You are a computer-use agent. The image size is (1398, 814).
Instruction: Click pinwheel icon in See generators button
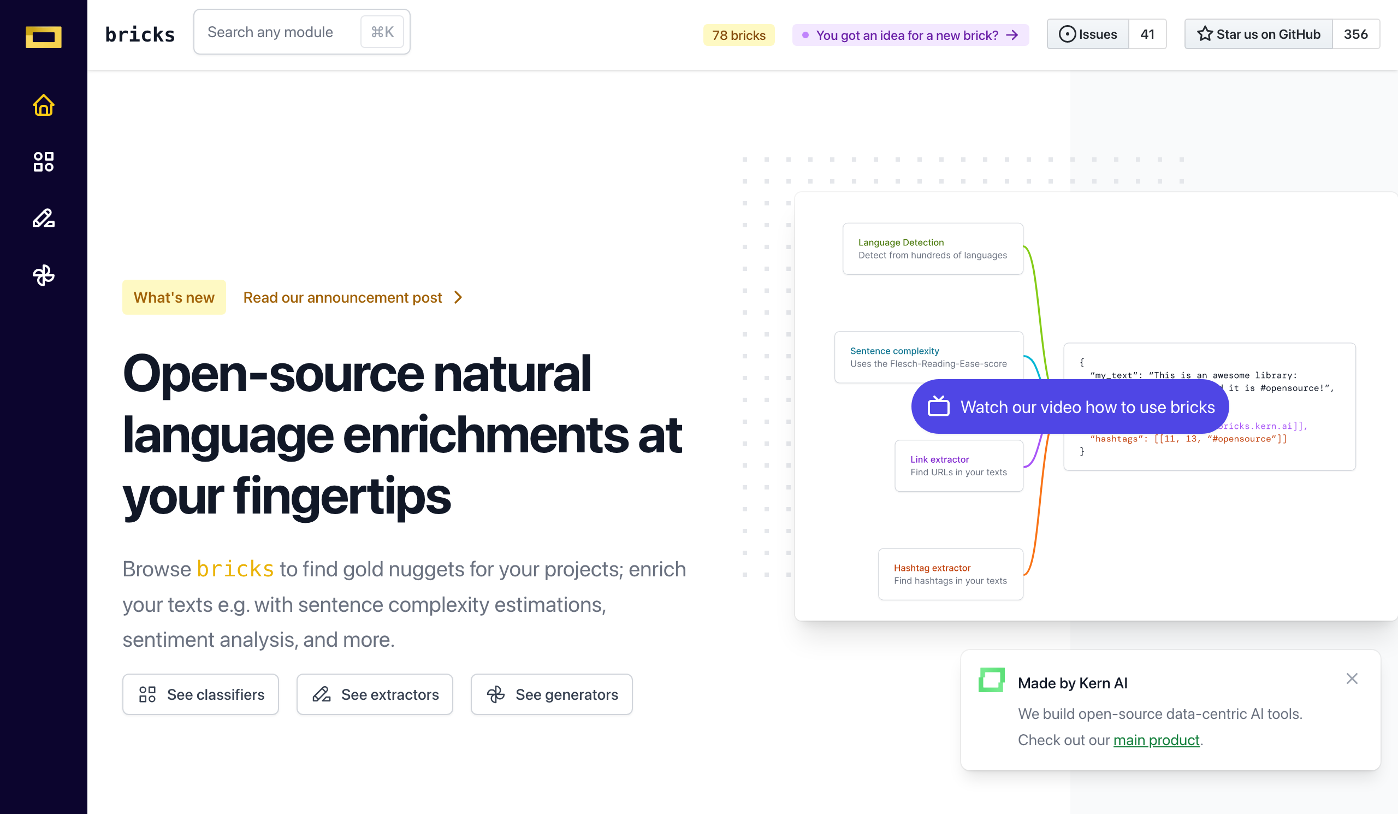tap(496, 694)
